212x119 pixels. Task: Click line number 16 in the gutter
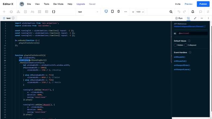[5, 60]
